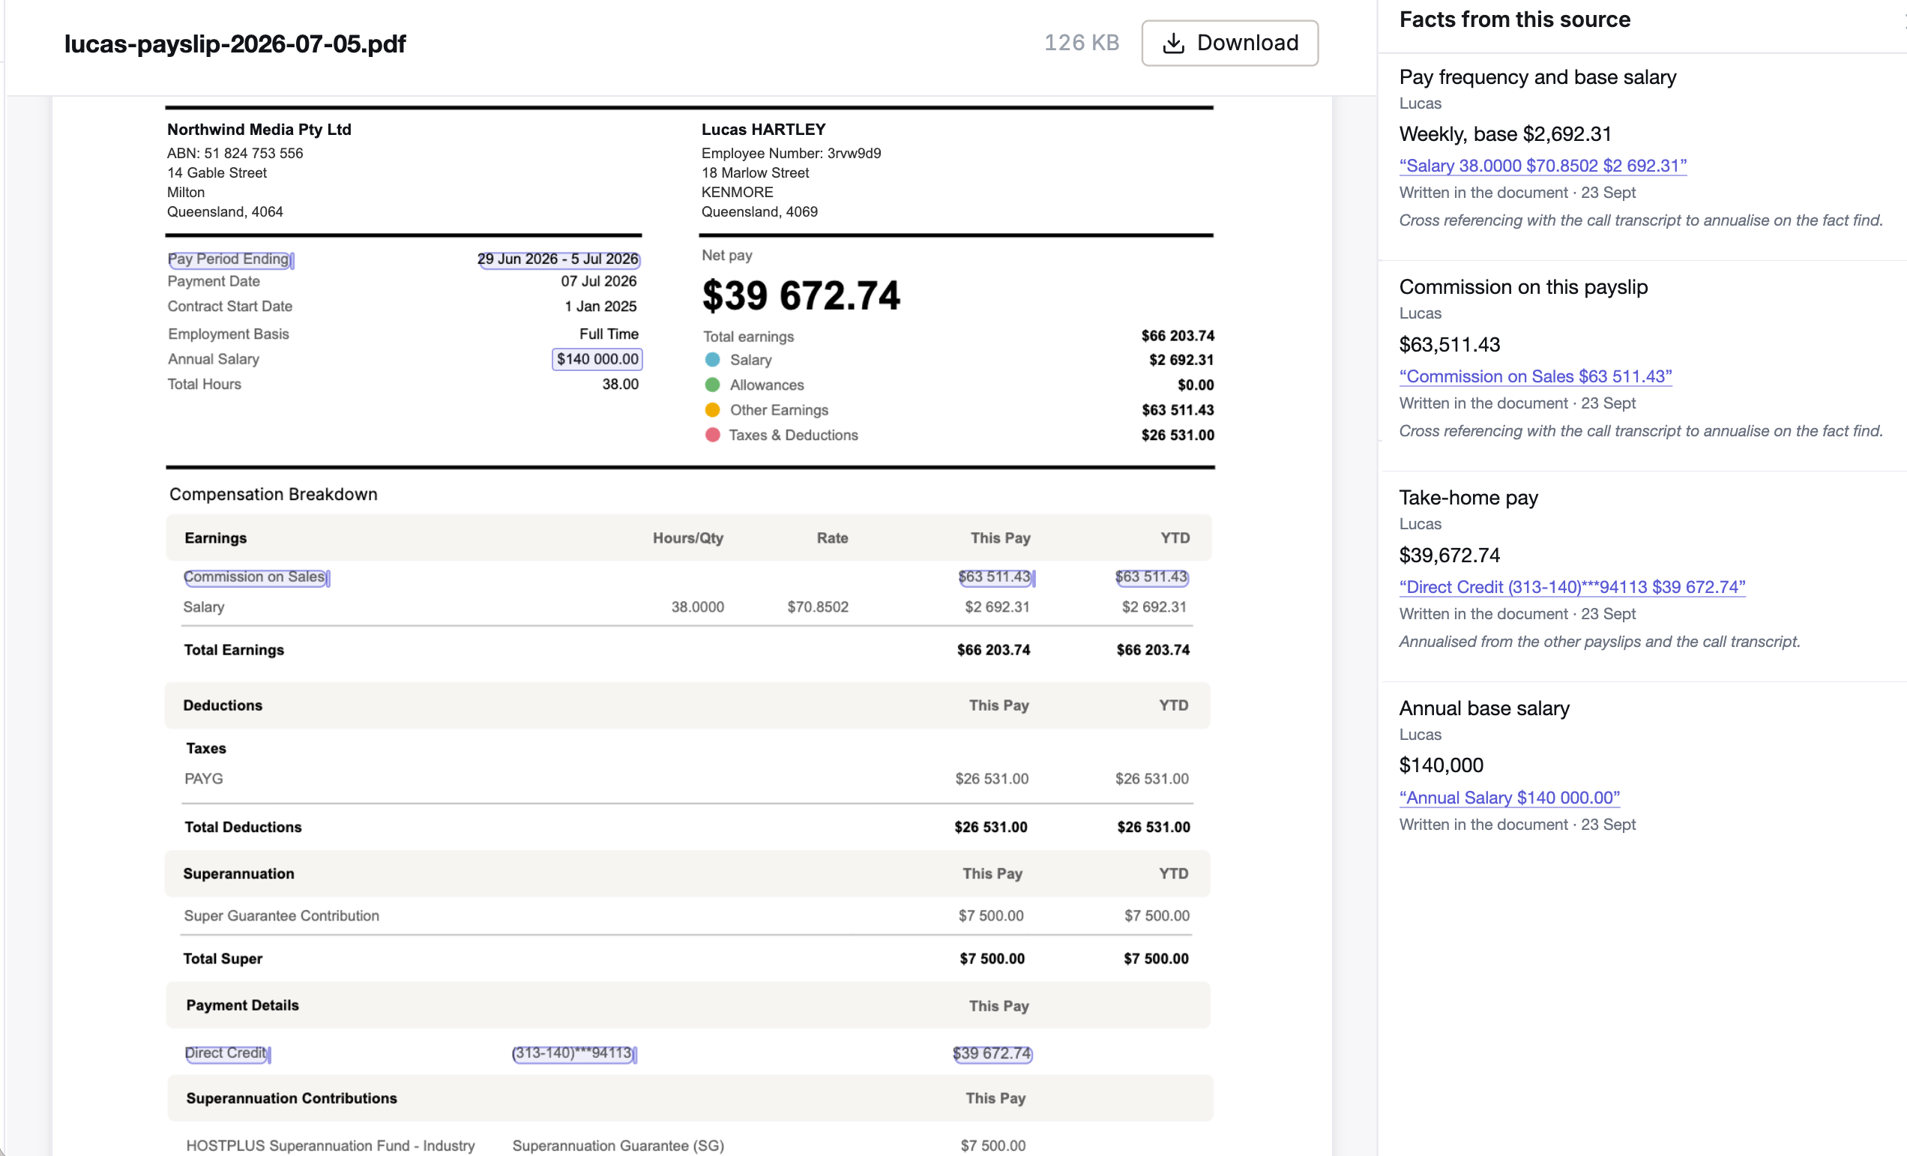Open the "Direct Credit (313-140)***94113" citation link
This screenshot has height=1156, width=1907.
1572,587
